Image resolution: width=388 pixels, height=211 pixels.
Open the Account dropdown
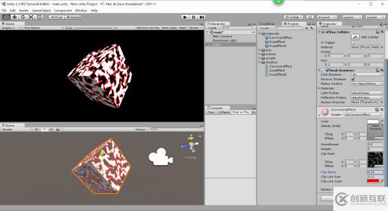coord(327,17)
